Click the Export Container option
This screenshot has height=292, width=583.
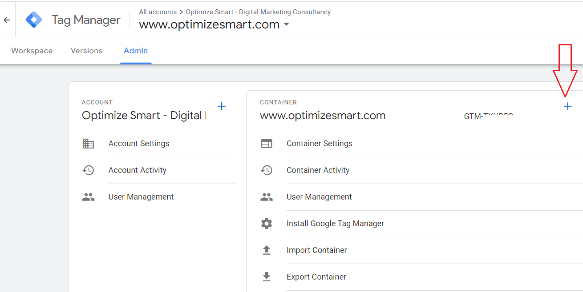[x=316, y=277]
